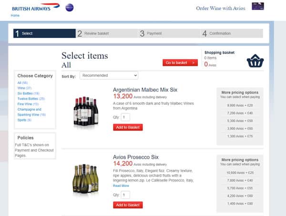Go to step 4 Confirmation
This screenshot has height=216, width=286.
pos(232,33)
